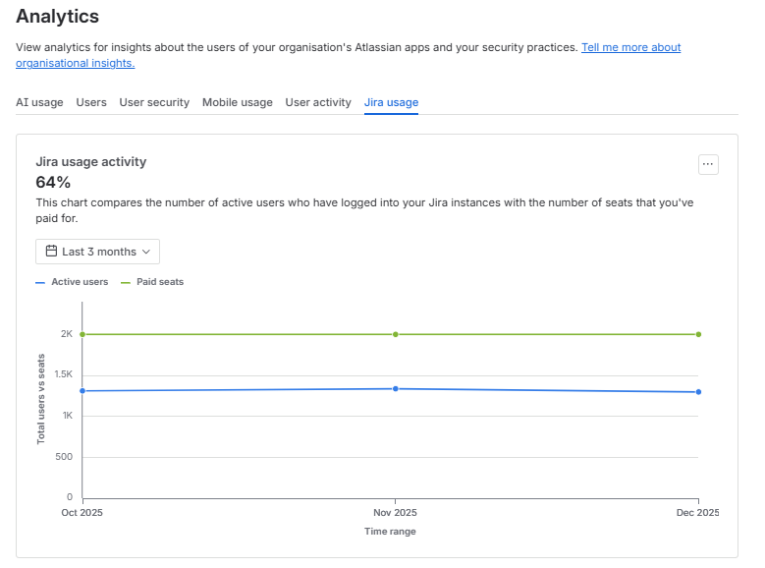Click the Paid seats point for Nov 2025

coord(395,334)
